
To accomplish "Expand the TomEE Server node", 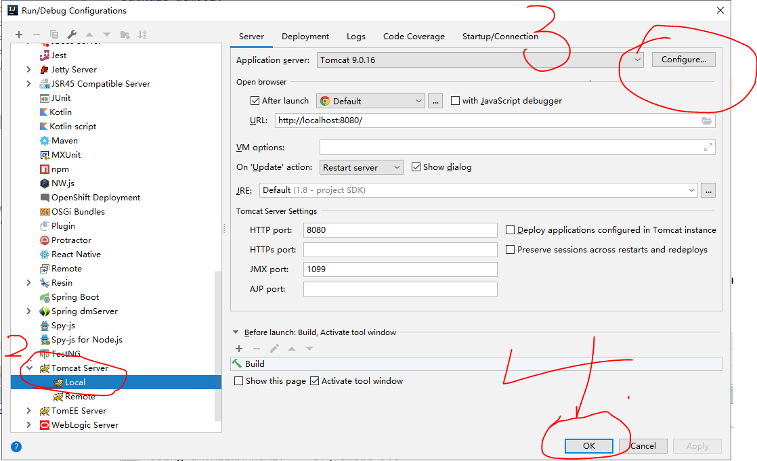I will coord(28,410).
